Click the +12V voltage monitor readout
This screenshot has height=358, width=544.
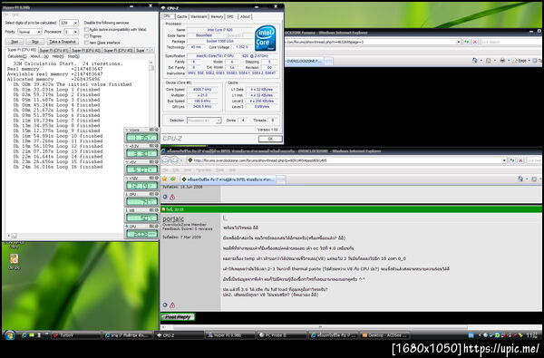[x=141, y=186]
